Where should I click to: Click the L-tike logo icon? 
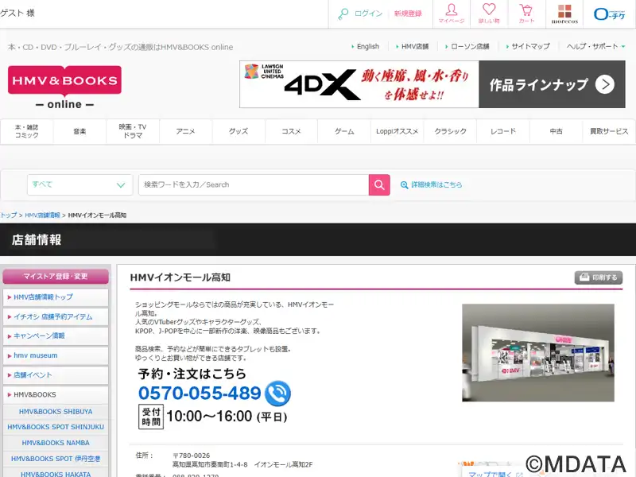click(x=608, y=14)
